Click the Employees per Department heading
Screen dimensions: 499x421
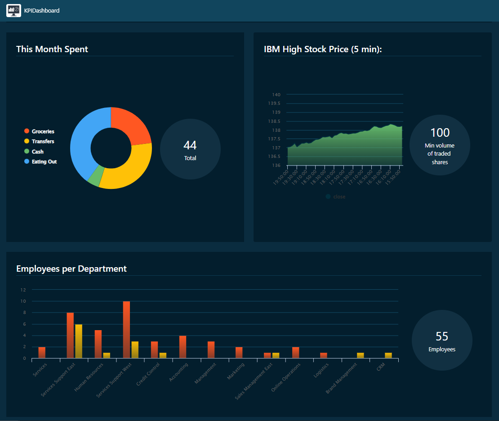71,269
